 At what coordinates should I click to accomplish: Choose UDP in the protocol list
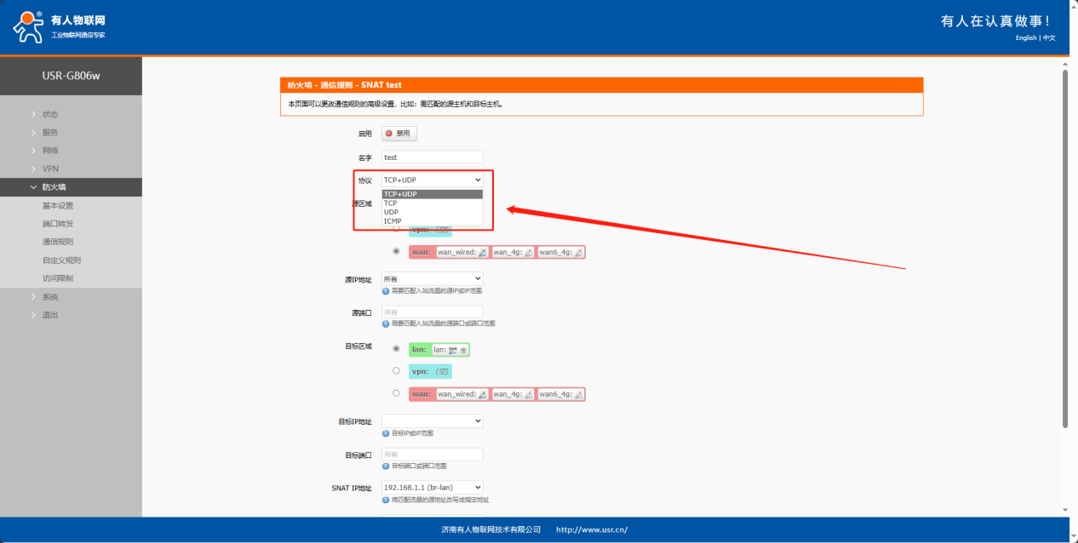tap(432, 212)
